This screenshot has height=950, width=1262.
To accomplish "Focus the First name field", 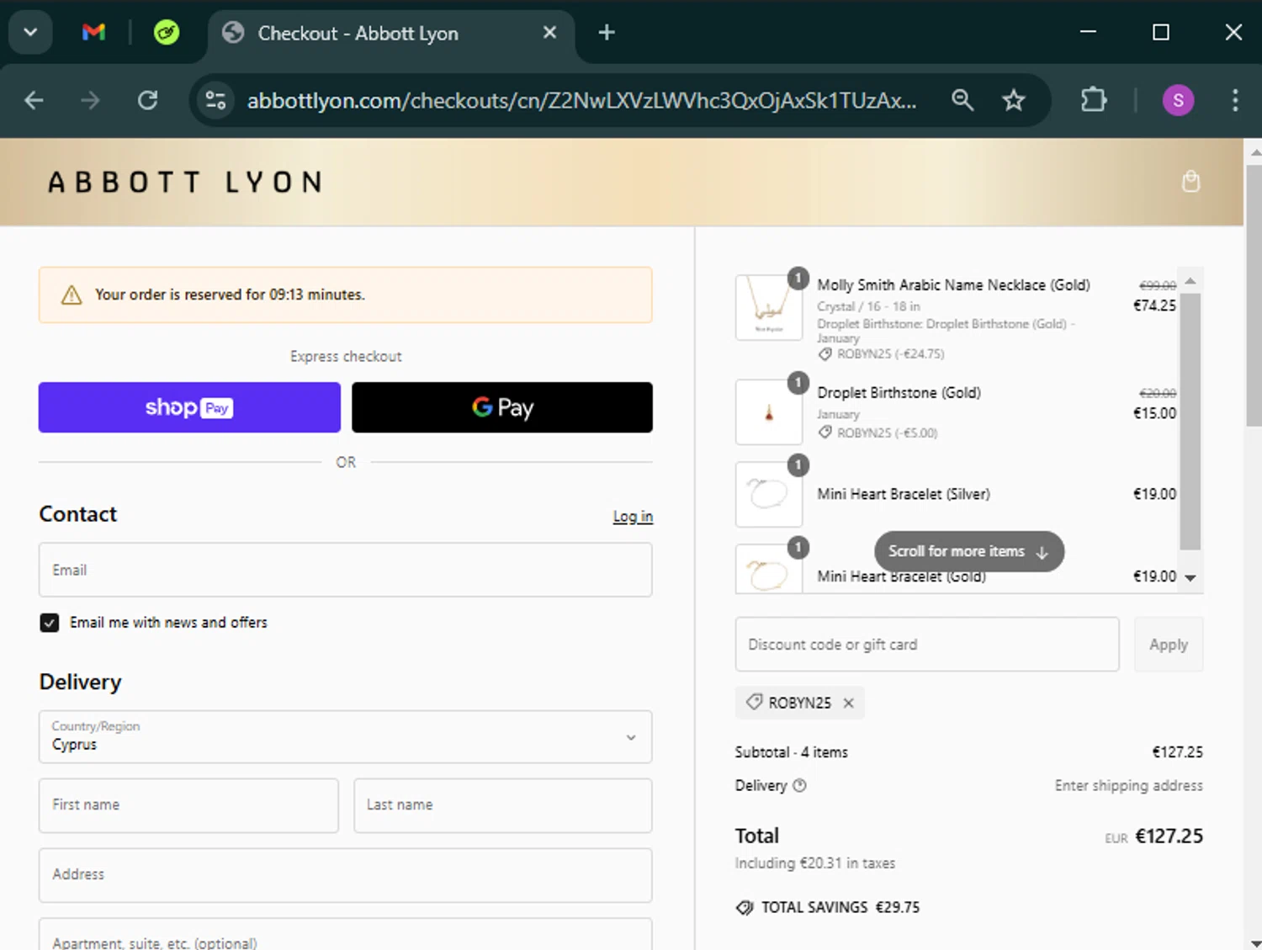I will pyautogui.click(x=188, y=805).
